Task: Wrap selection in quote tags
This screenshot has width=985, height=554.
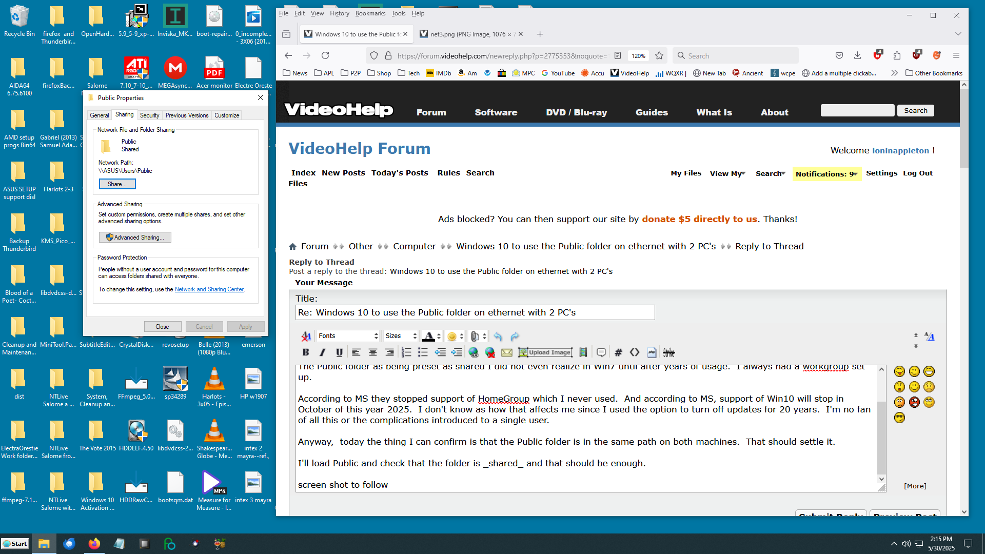Action: click(x=601, y=352)
